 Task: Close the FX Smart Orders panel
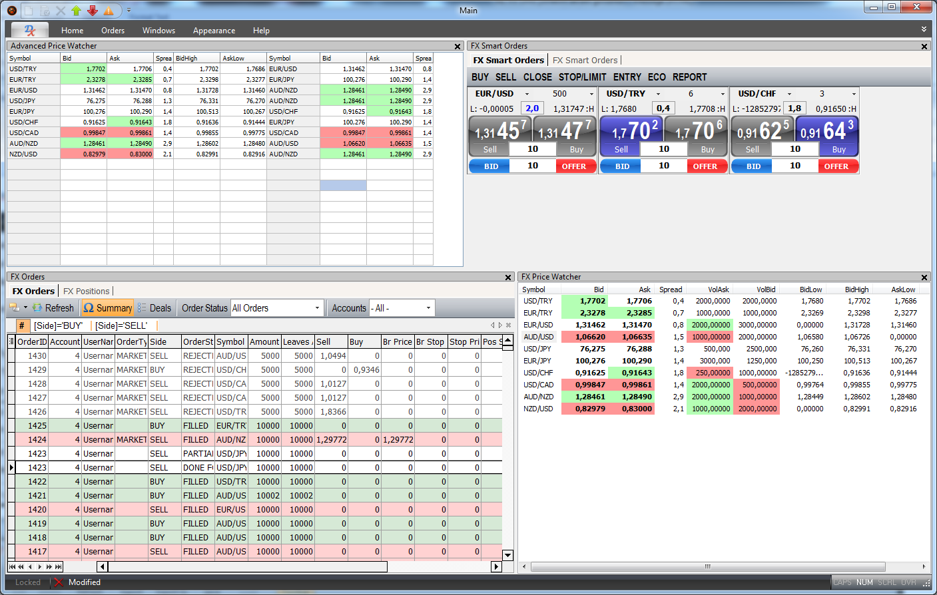pyautogui.click(x=924, y=47)
